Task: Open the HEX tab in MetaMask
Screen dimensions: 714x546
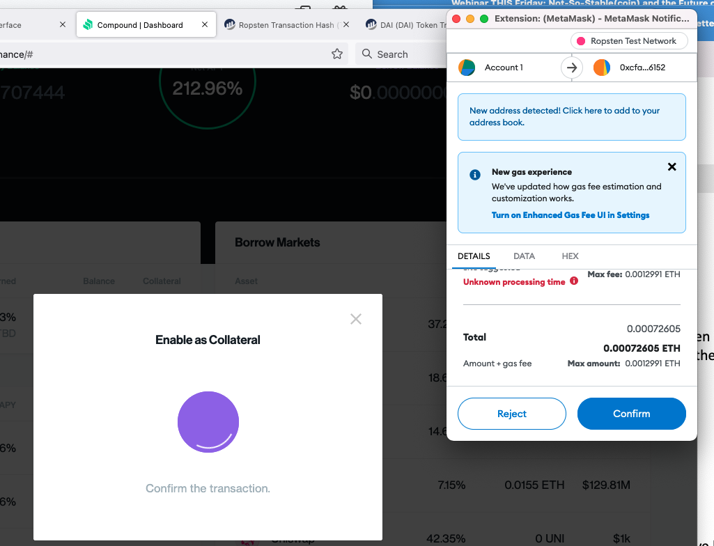Action: point(570,256)
